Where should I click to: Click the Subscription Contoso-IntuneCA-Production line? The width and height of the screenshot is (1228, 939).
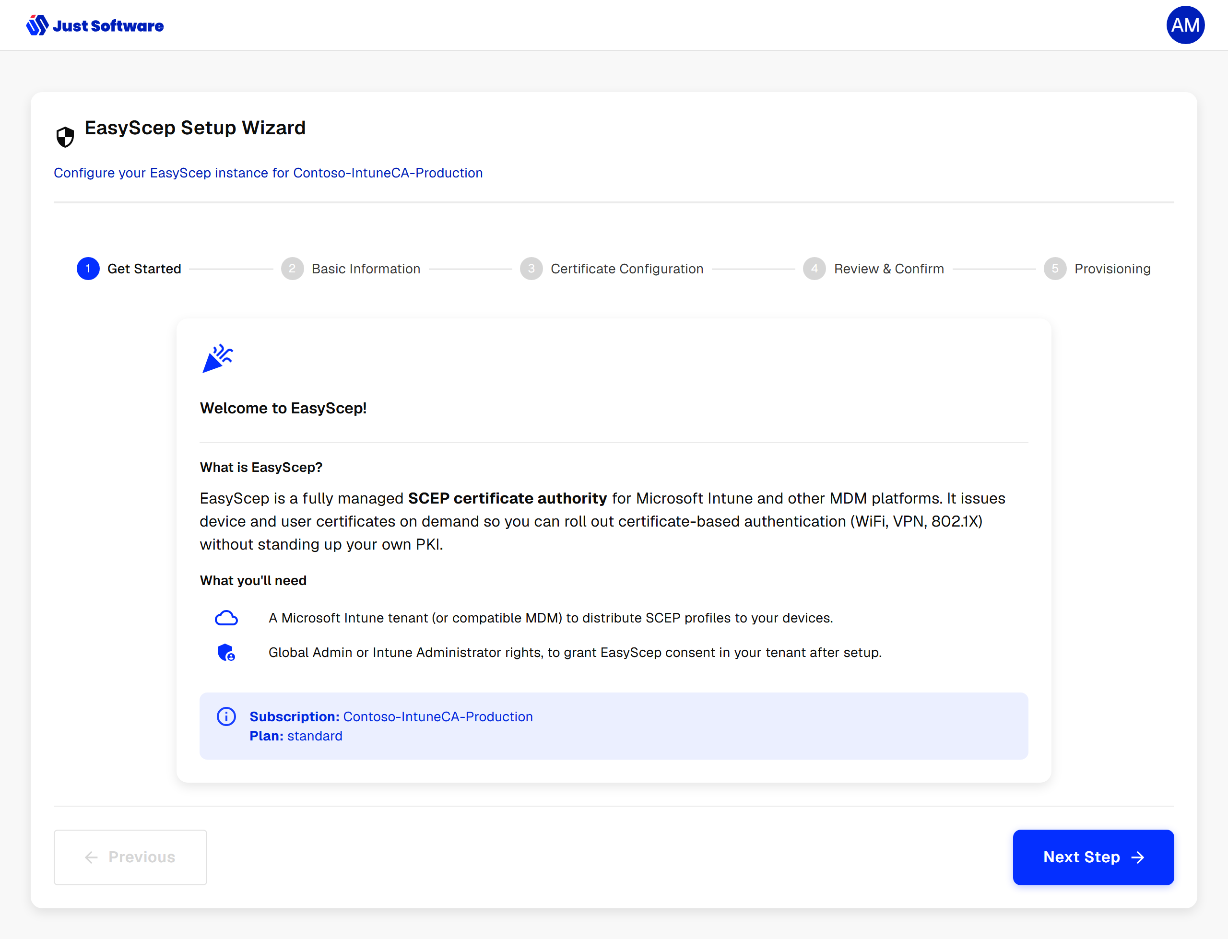pyautogui.click(x=391, y=716)
